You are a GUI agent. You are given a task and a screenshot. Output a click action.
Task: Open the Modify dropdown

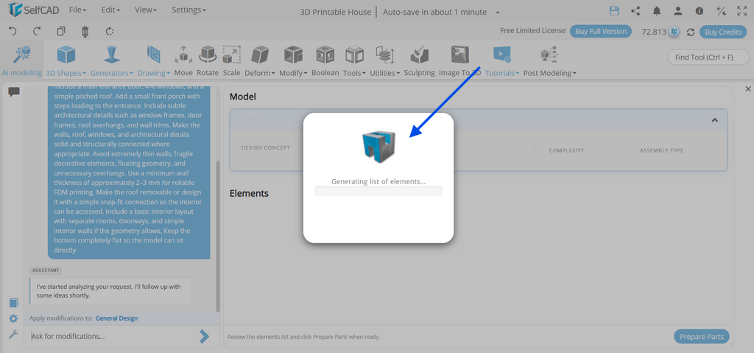[293, 60]
